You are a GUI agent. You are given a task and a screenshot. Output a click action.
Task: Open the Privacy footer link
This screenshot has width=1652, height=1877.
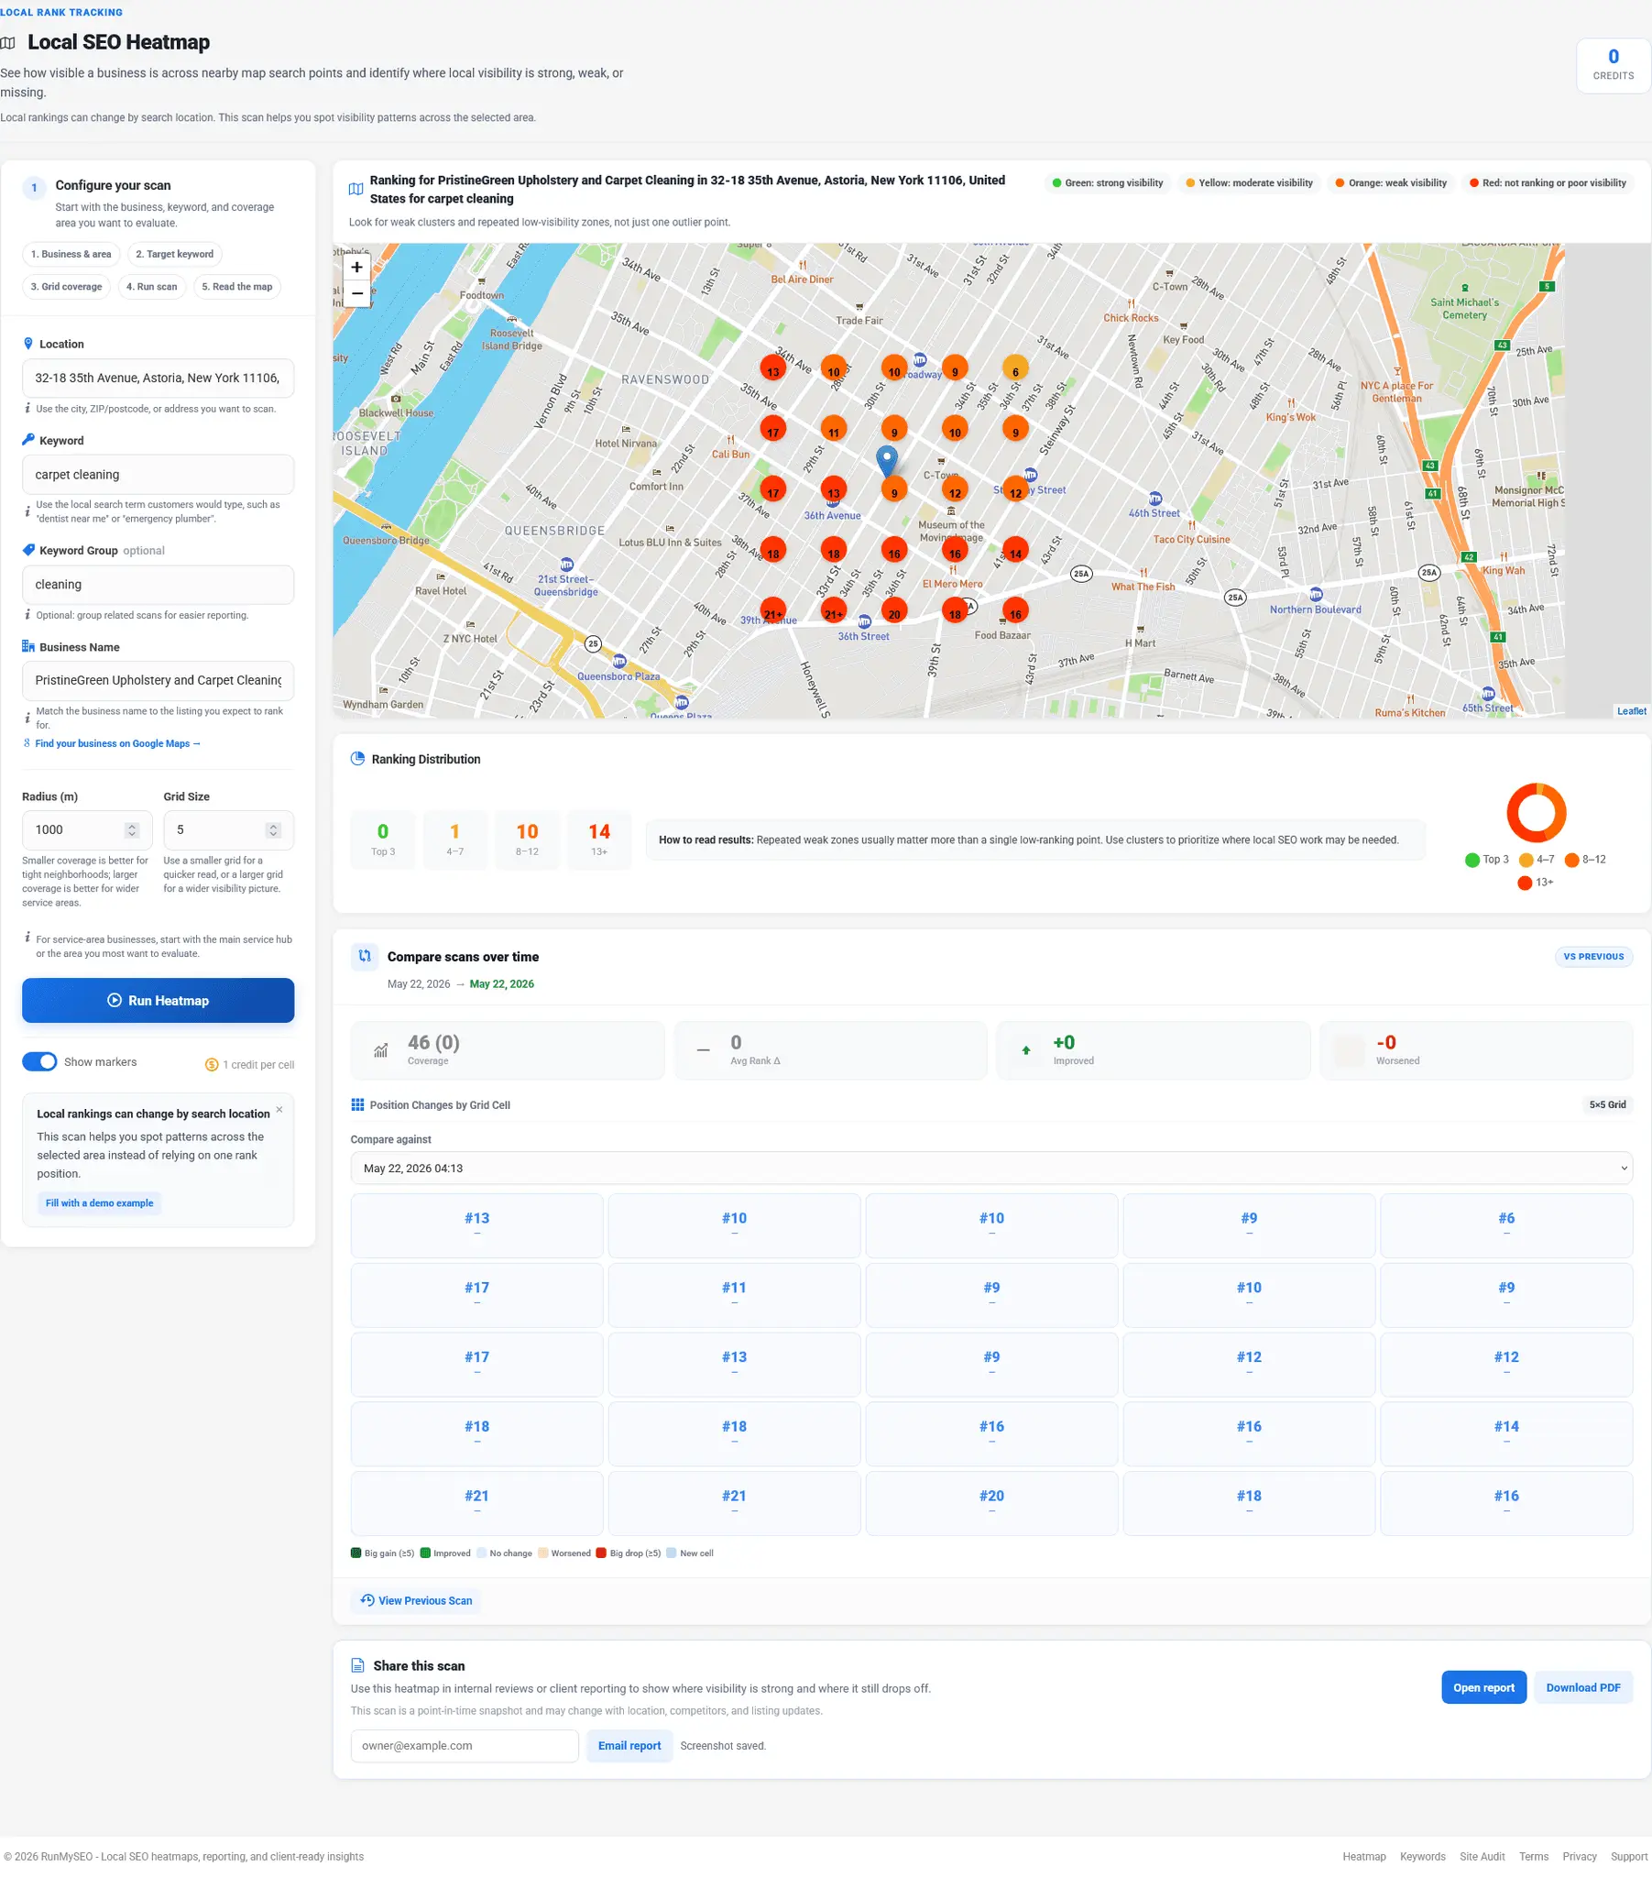pyautogui.click(x=1580, y=1857)
